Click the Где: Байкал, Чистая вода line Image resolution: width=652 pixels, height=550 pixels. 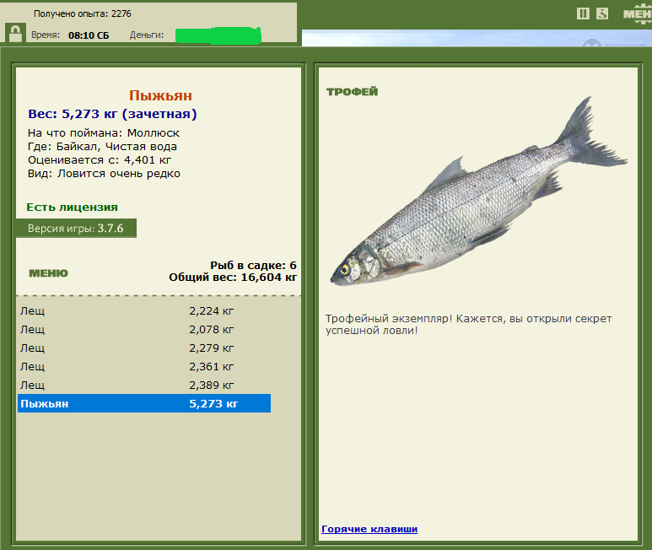tap(102, 146)
